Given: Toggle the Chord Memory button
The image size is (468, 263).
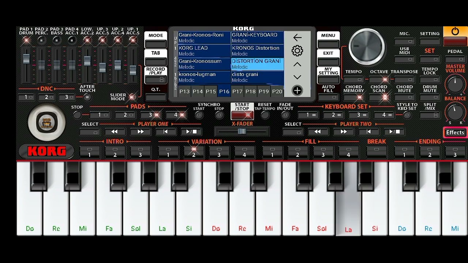Looking at the screenshot, I should 354,97.
